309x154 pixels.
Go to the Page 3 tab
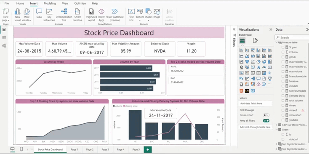105,149
